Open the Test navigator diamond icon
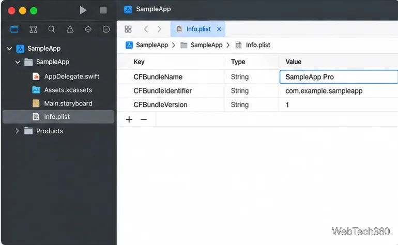Viewport: 398px width, 245px height. pos(88,29)
